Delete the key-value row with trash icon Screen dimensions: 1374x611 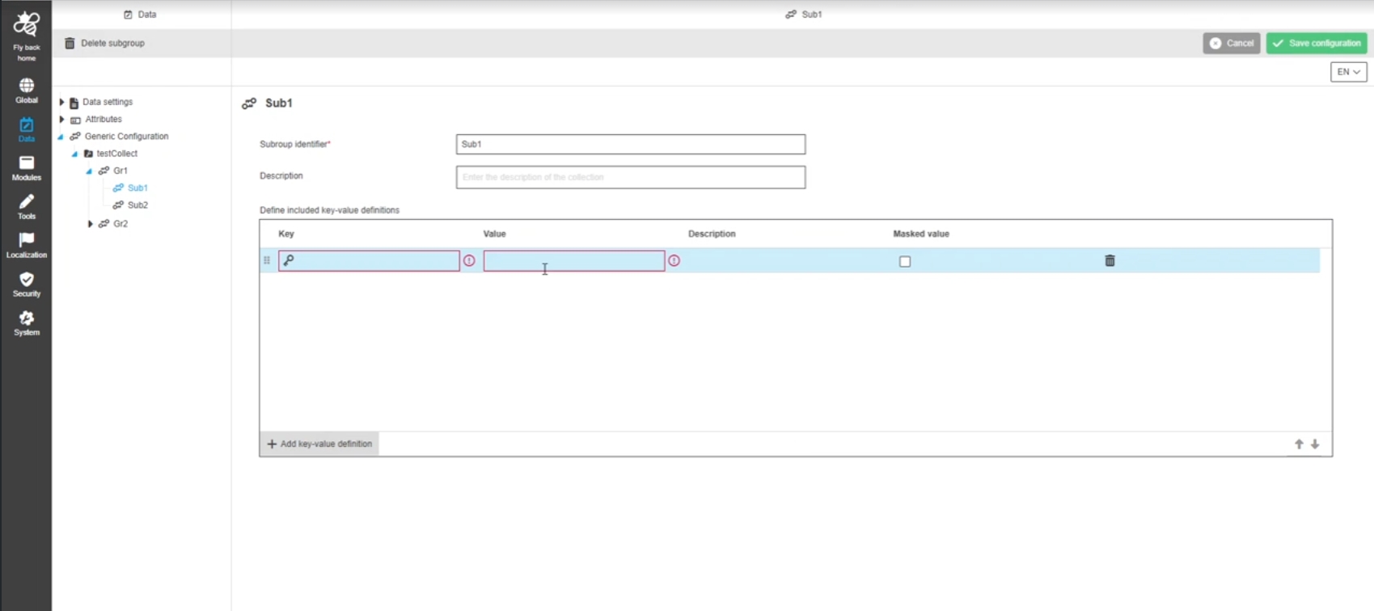1110,260
